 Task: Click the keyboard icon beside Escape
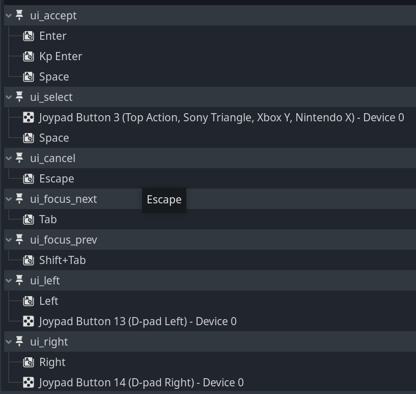[x=28, y=178]
